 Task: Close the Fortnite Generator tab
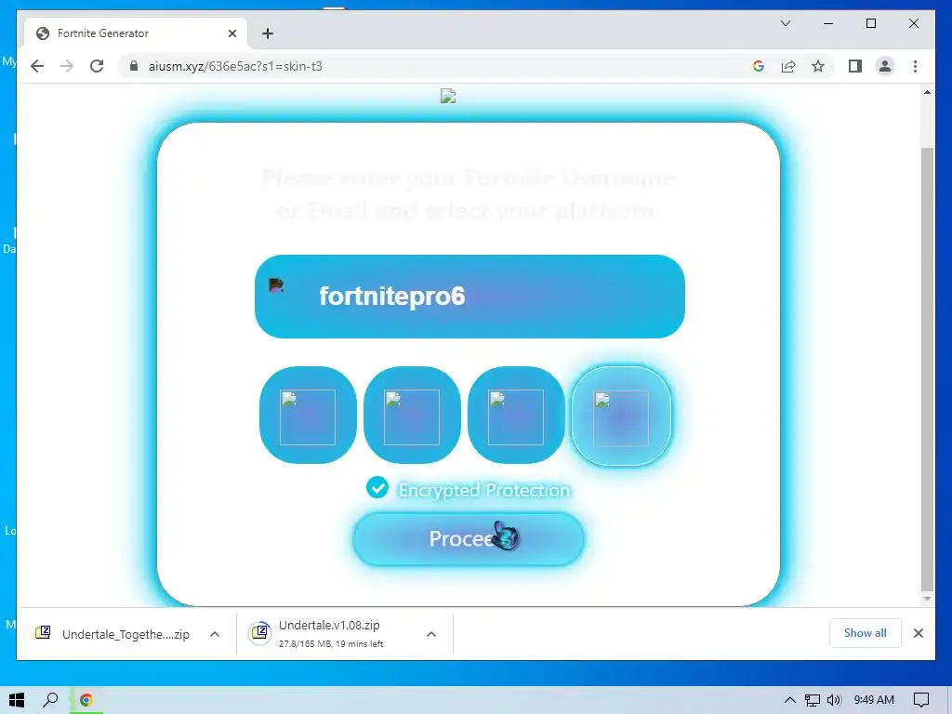click(x=231, y=33)
